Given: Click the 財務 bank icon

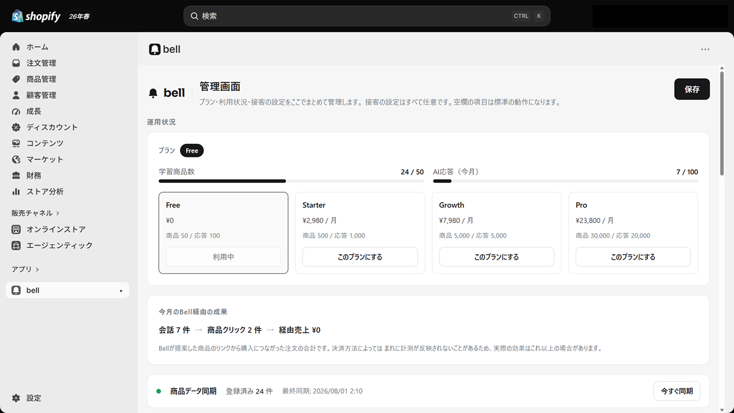Looking at the screenshot, I should click(16, 175).
